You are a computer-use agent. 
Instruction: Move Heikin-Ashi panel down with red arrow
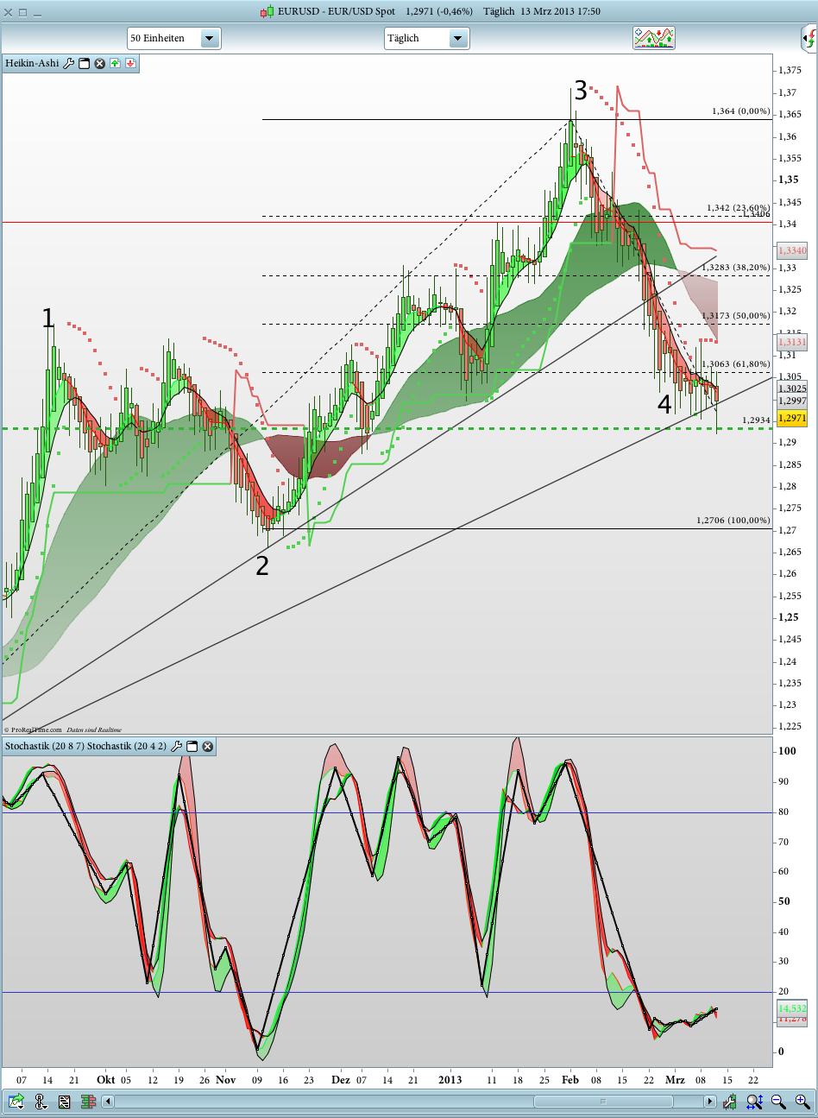(x=130, y=63)
